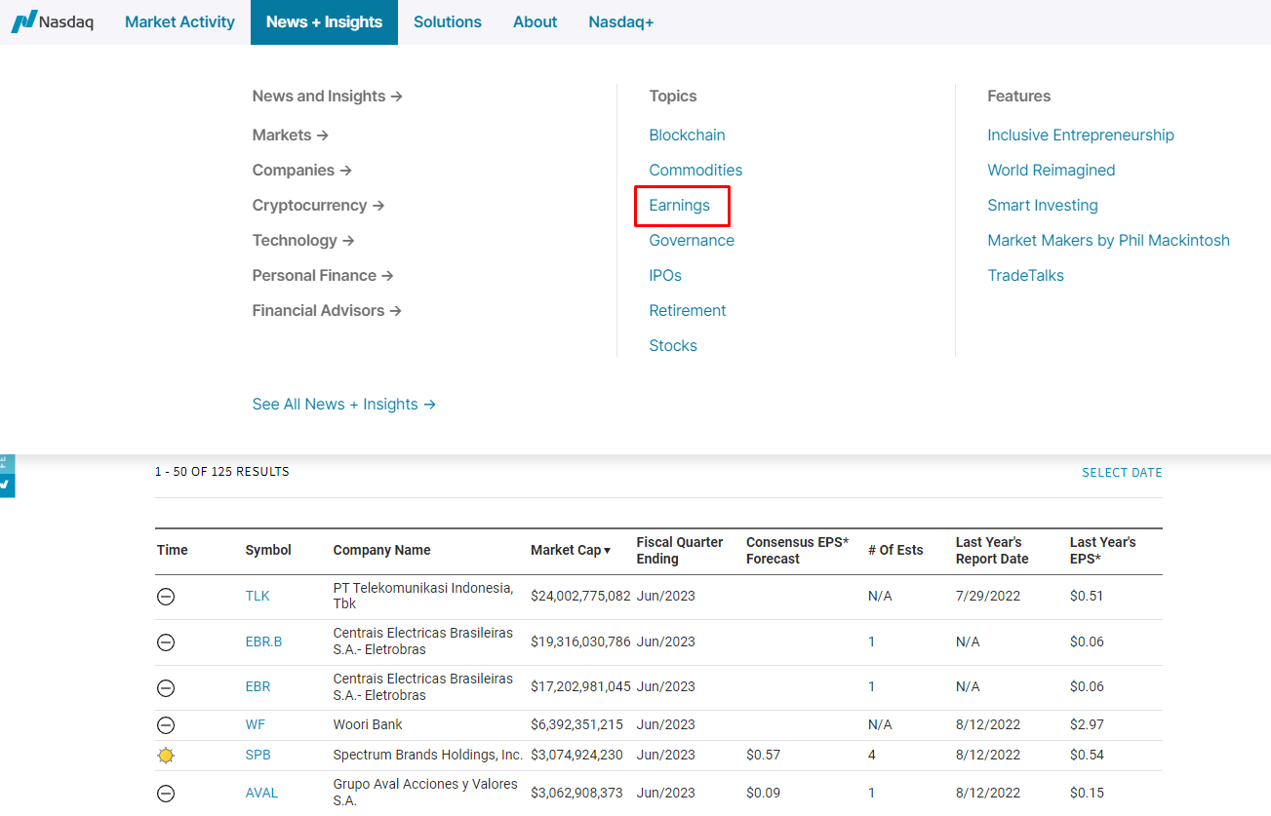1271x816 pixels.
Task: Go to News and Insights section
Action: (328, 96)
